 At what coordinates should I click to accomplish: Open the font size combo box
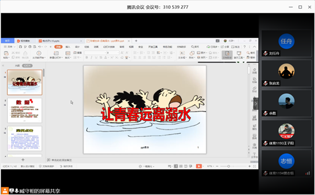point(113,53)
